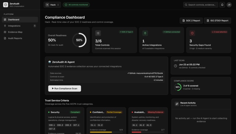Viewport: 236px width, 134px height.
Task: Select the CC7.2 control chip
Action: pos(52,129)
